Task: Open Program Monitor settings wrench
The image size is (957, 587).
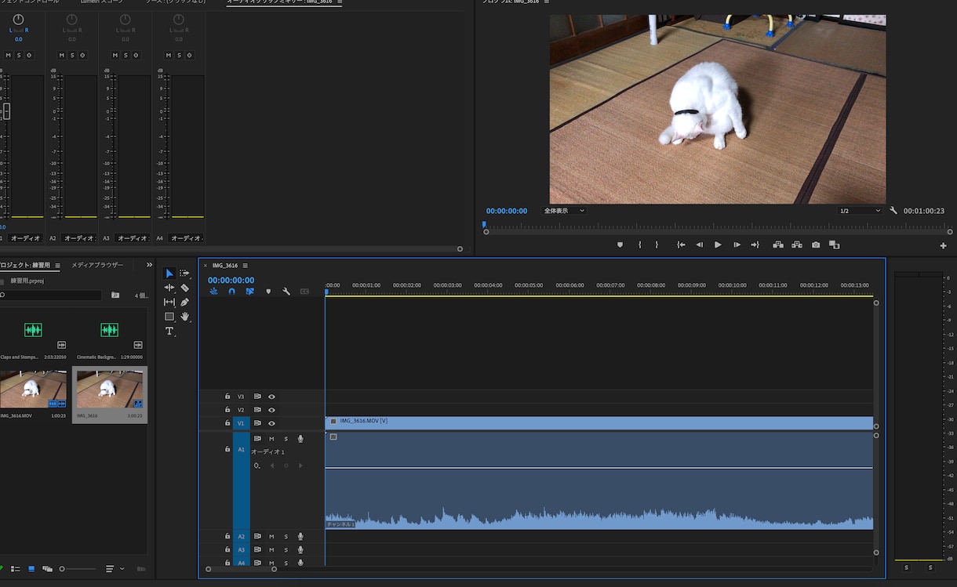Action: click(893, 211)
